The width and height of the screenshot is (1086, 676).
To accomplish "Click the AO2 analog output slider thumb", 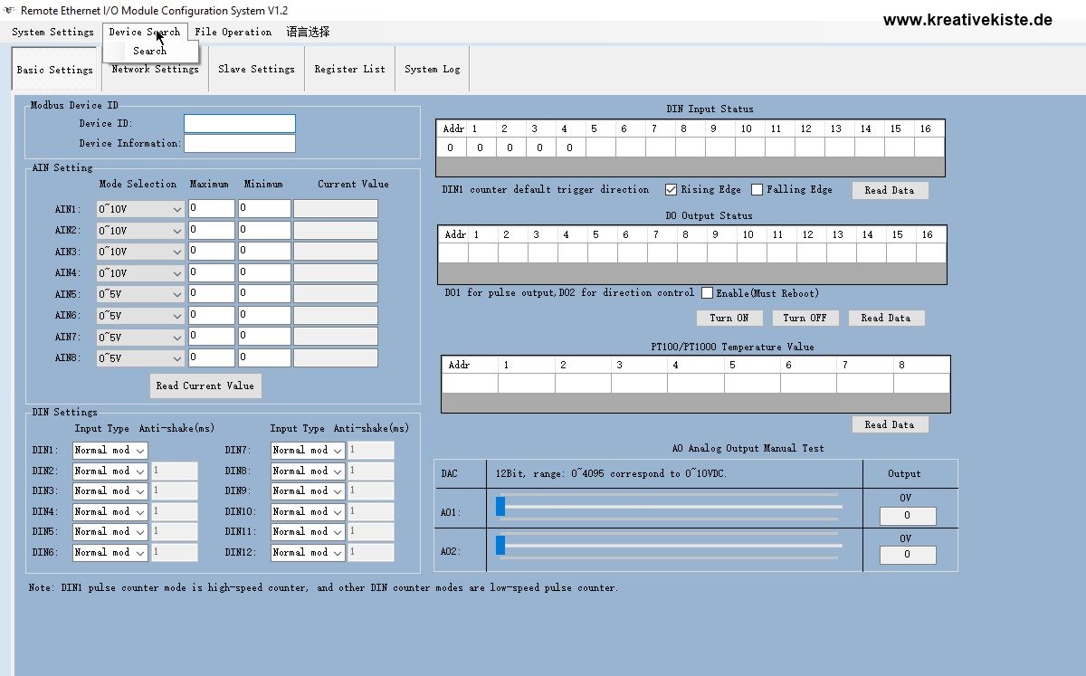I will pyautogui.click(x=500, y=546).
